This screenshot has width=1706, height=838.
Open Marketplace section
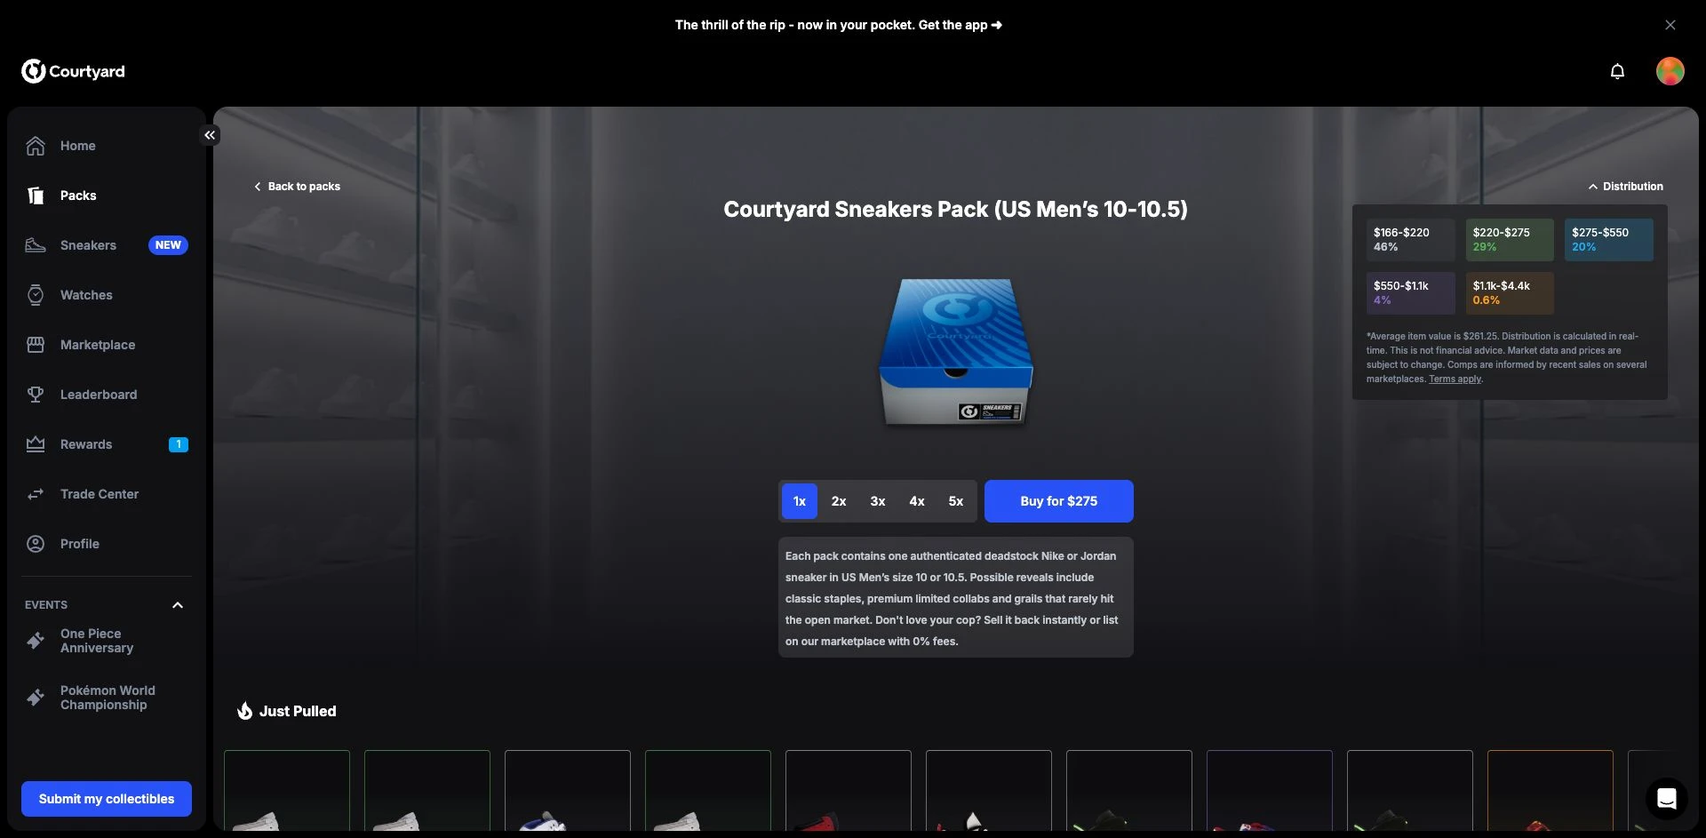(107, 345)
